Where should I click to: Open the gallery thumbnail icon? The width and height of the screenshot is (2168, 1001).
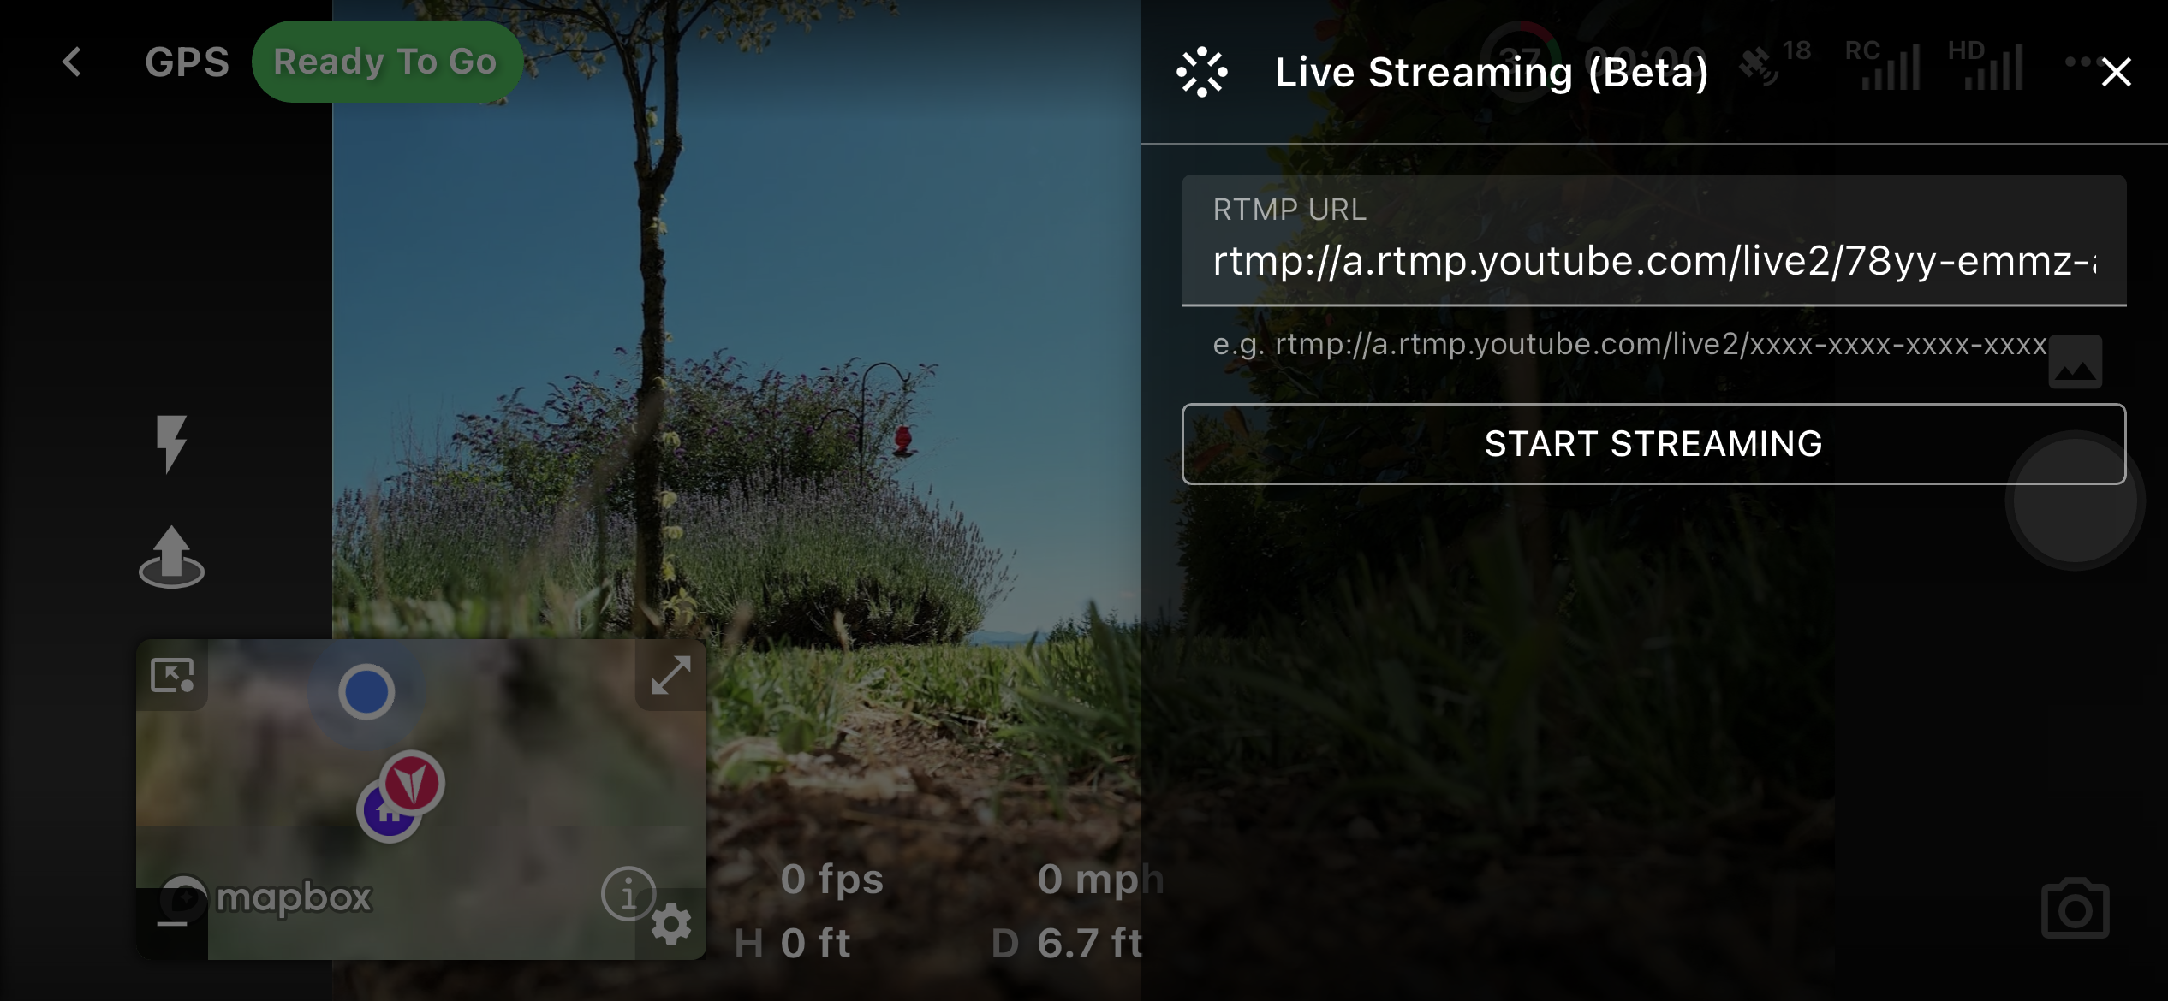2075,362
